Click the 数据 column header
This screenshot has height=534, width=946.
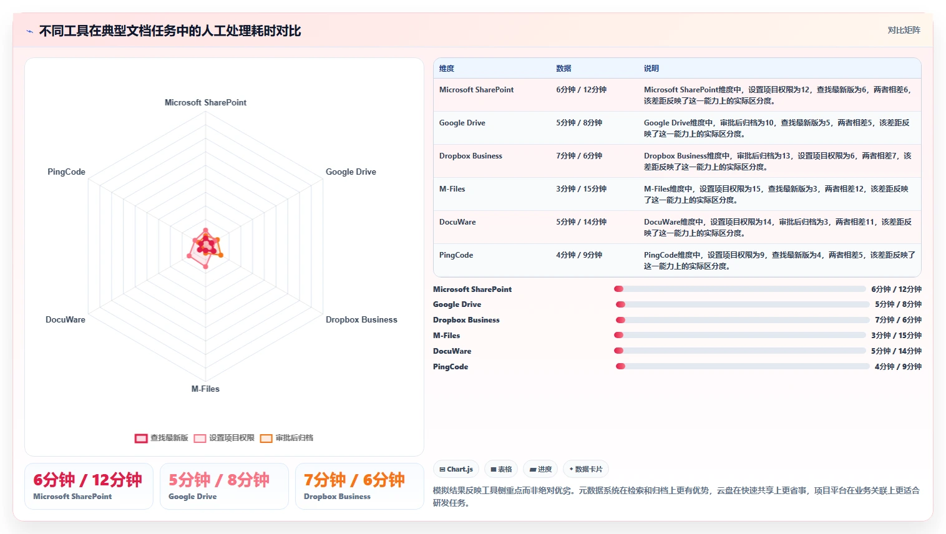click(563, 69)
